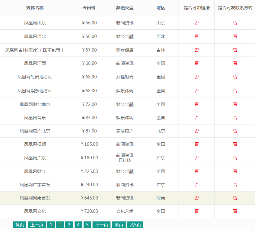Click the 频道类型 column header

125,8
